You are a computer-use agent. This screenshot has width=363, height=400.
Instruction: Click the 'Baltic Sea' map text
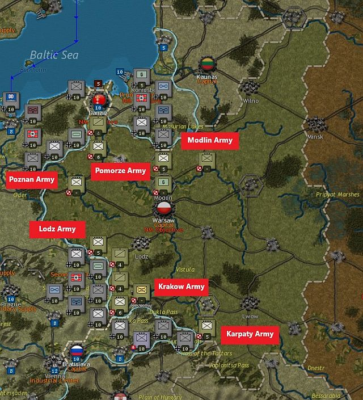click(54, 55)
